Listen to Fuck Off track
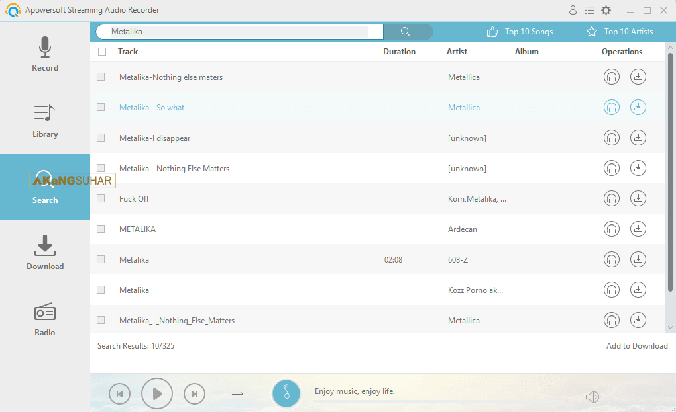The height and width of the screenshot is (412, 676). point(611,198)
